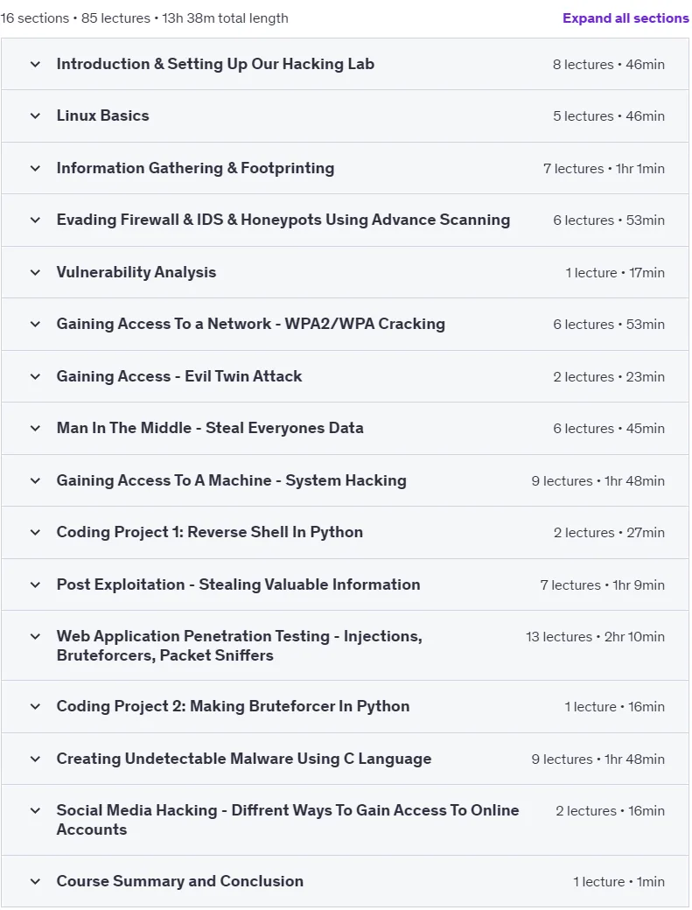Expand the Linux Basics section chevron
This screenshot has width=692, height=910.
tap(35, 116)
